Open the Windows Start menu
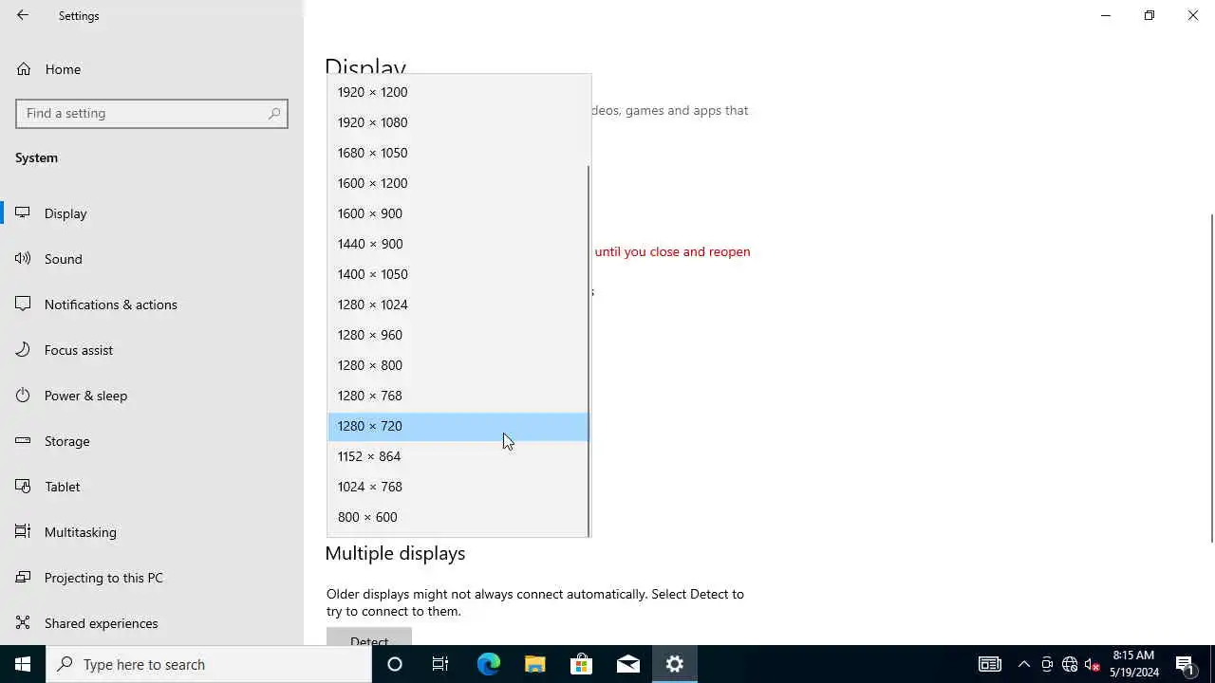 23,664
